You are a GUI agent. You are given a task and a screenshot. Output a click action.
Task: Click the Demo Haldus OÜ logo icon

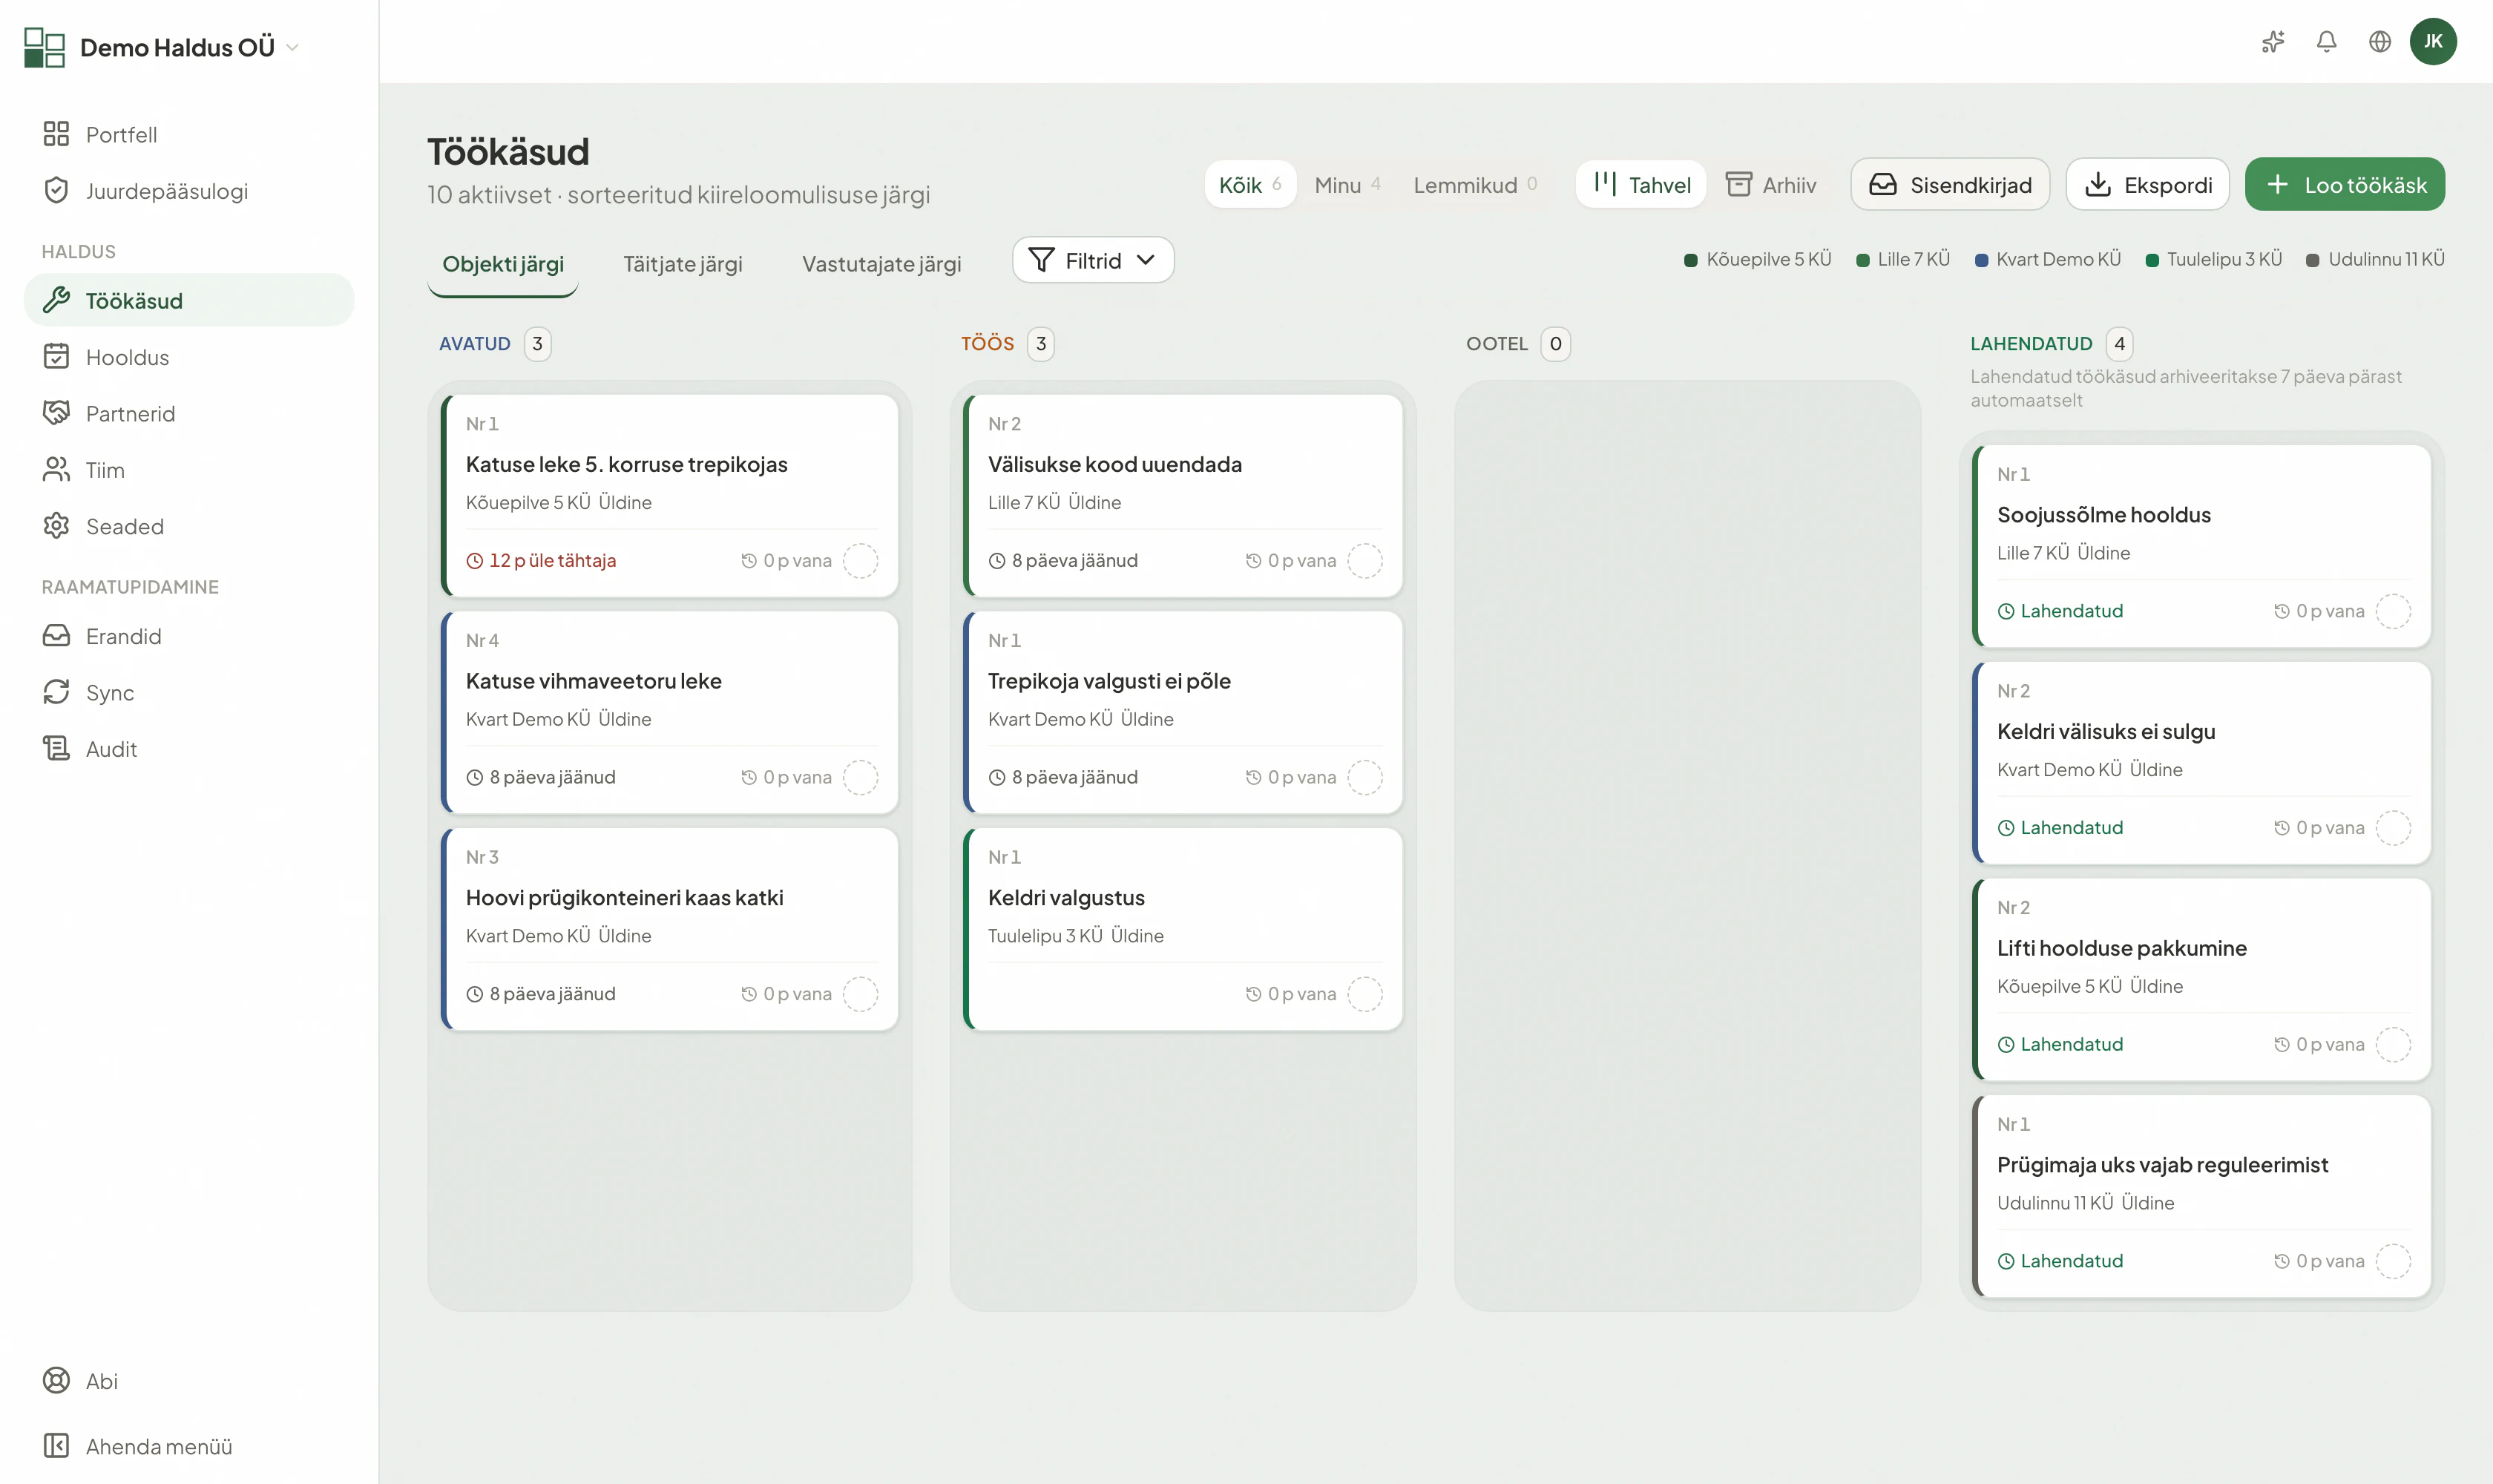pyautogui.click(x=44, y=47)
